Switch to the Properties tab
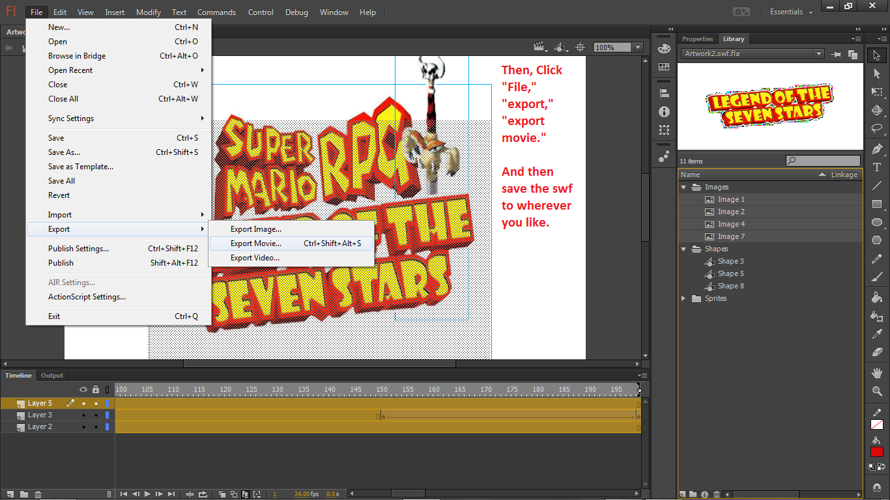The width and height of the screenshot is (890, 500). [697, 39]
